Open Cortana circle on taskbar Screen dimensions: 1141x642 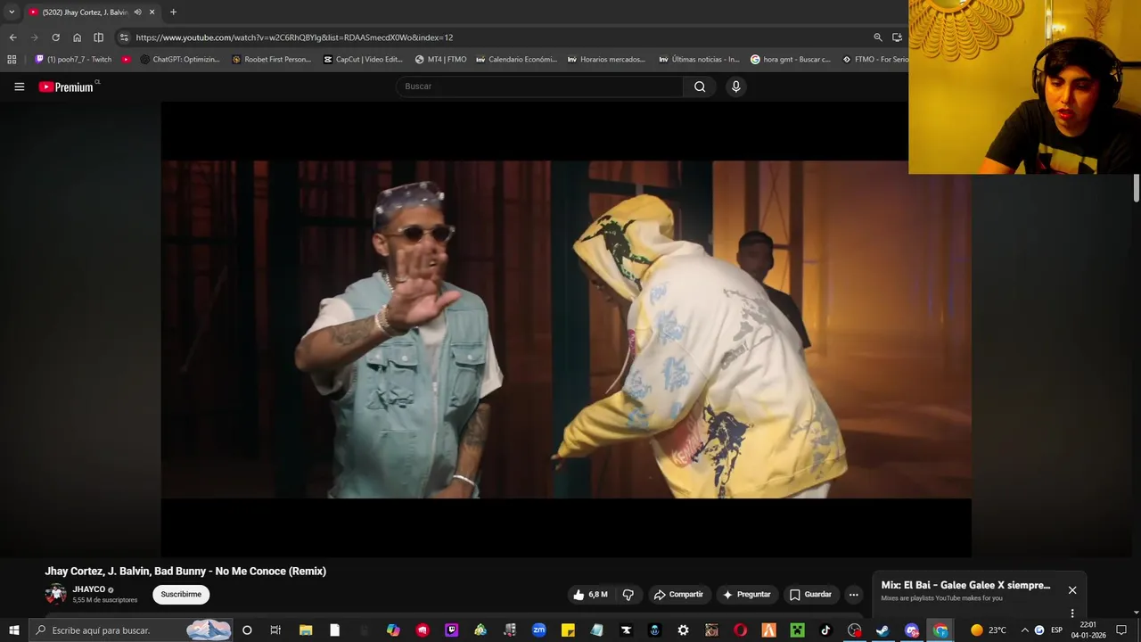(247, 630)
